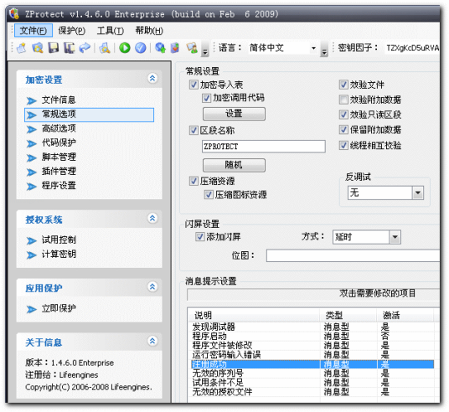Screen dimensions: 449x412
Task: Click the ZProtect title bar app icon
Action: 13,13
